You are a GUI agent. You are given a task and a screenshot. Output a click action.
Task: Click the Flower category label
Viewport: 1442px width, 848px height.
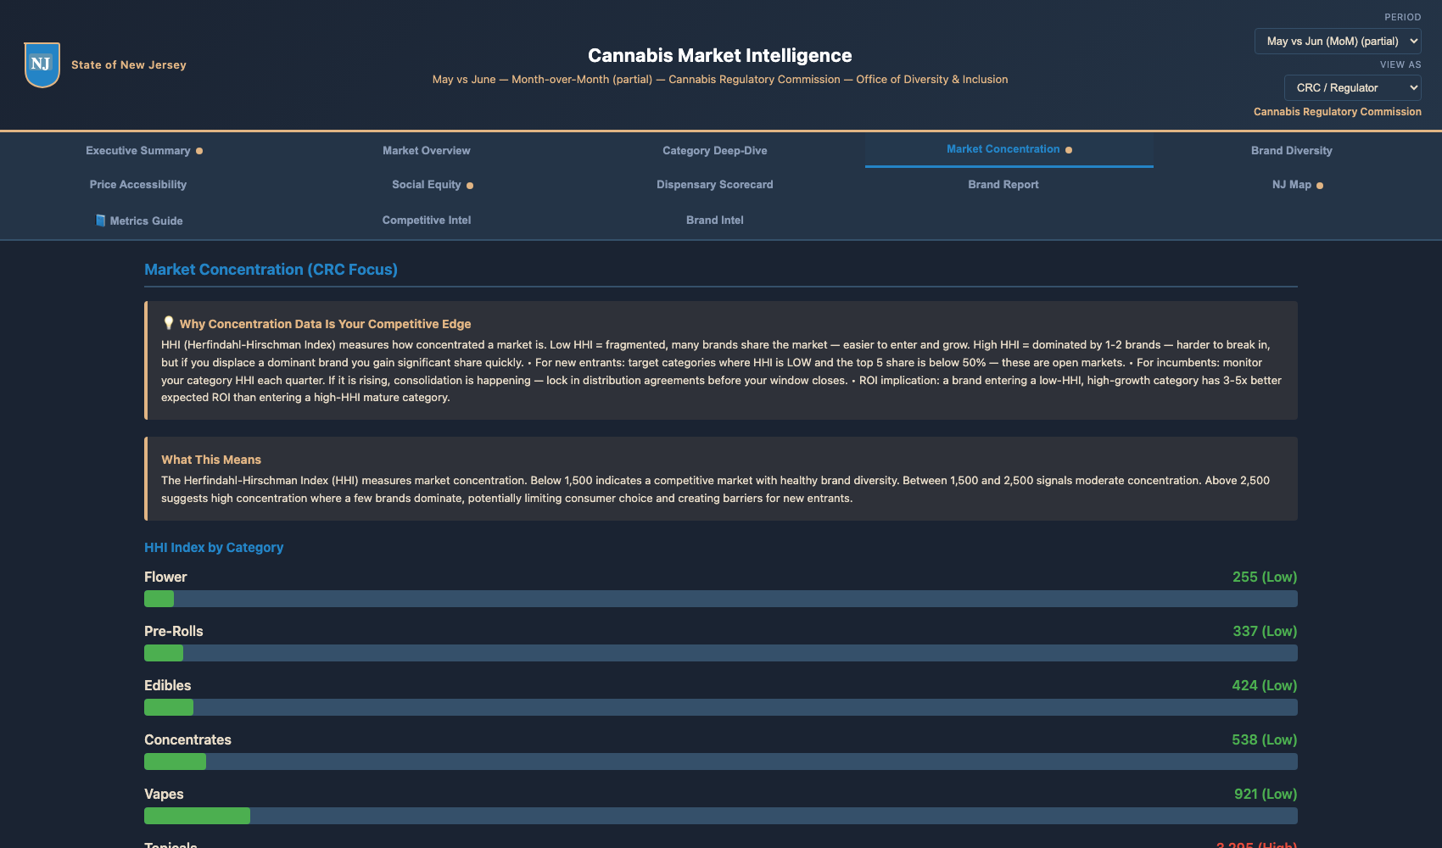(x=165, y=577)
